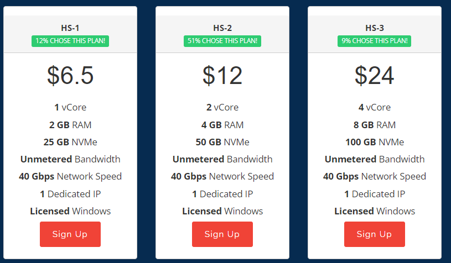451x263 pixels.
Task: Select 'Unmetered Bandwidth' in the HS-3 plan
Action: click(x=375, y=159)
